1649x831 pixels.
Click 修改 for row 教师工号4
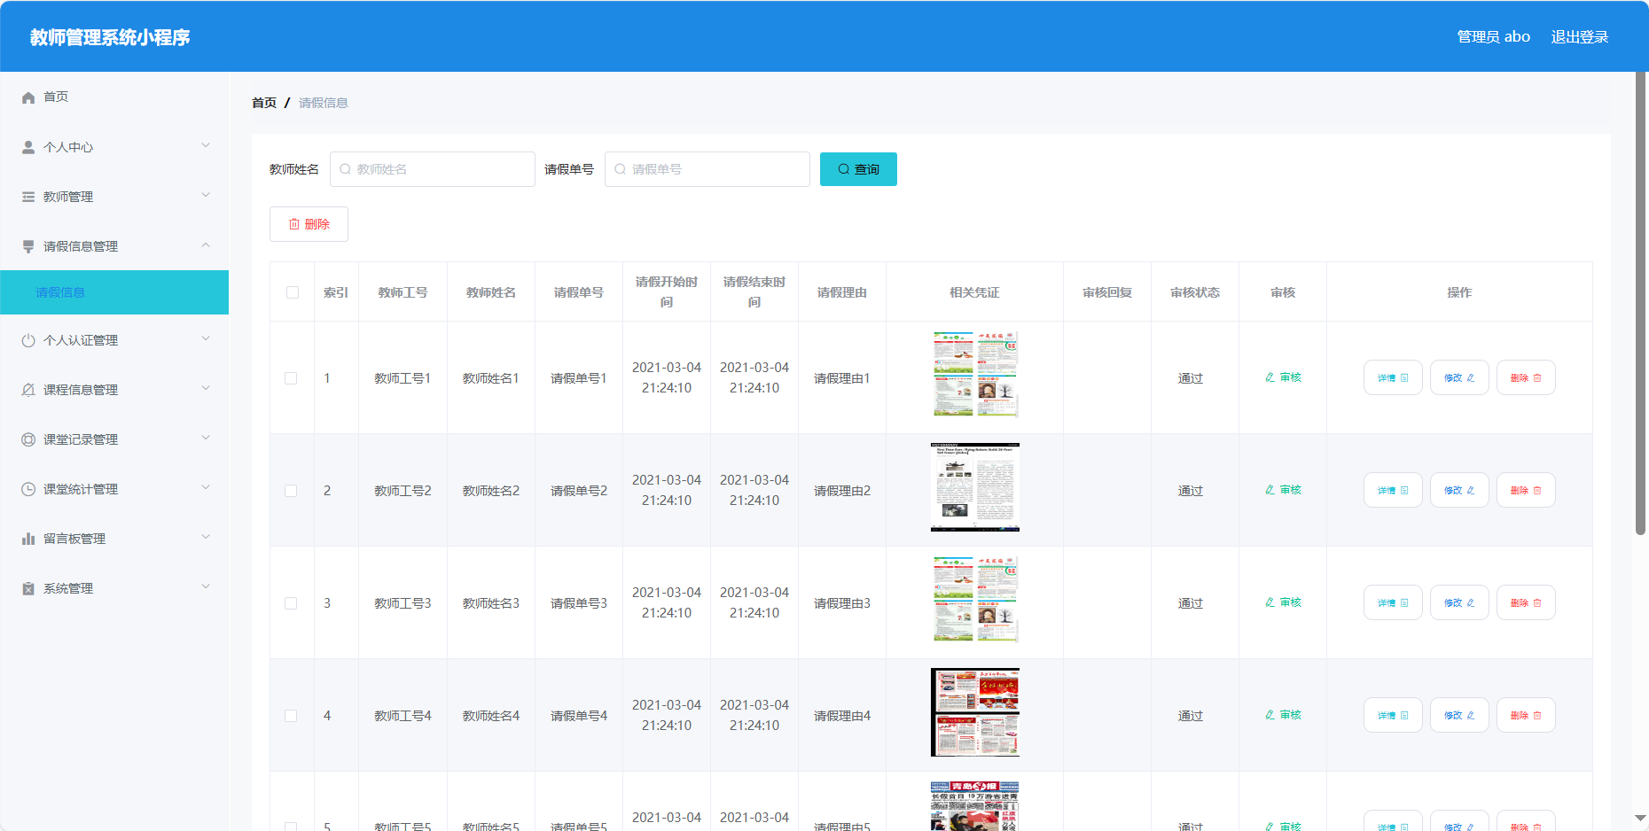(1459, 715)
